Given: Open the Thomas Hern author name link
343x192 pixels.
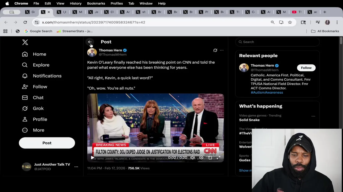Looking at the screenshot, I should pyautogui.click(x=110, y=50).
